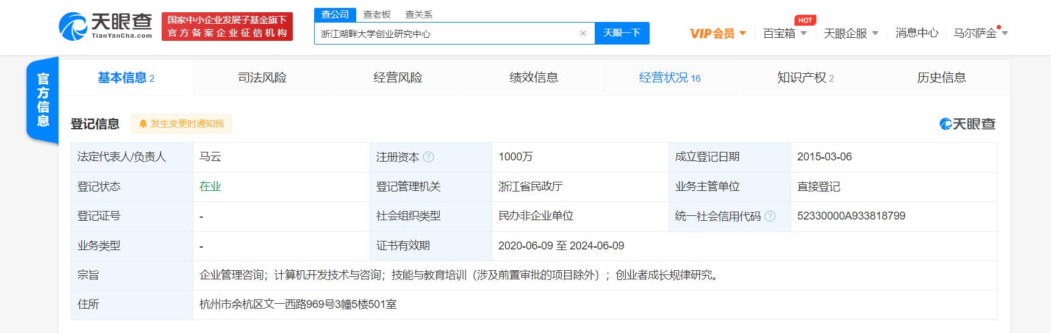Click the 住所 label cell
1051x333 pixels.
132,304
